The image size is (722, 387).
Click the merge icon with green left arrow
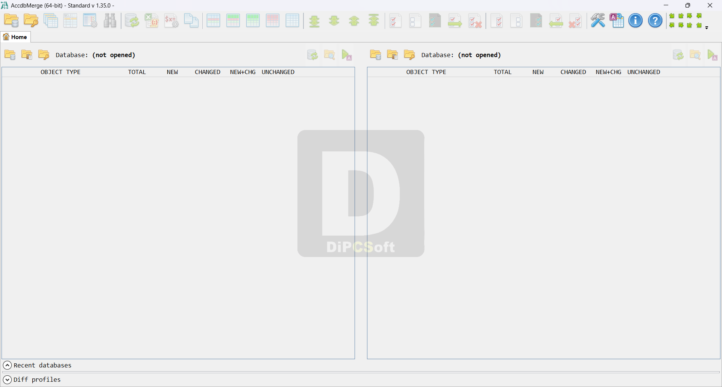[x=556, y=21]
